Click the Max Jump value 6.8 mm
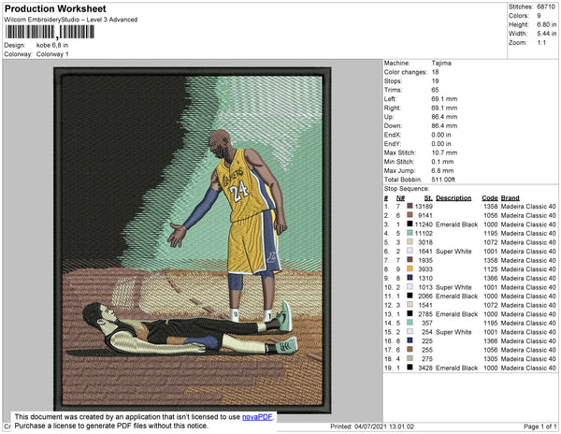The height and width of the screenshot is (434, 561). [x=442, y=170]
